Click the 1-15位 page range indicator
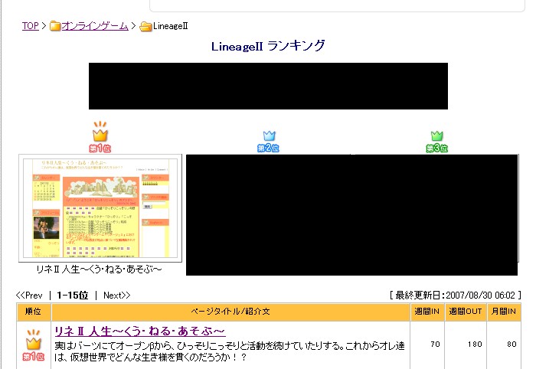The width and height of the screenshot is (536, 369). [x=73, y=296]
